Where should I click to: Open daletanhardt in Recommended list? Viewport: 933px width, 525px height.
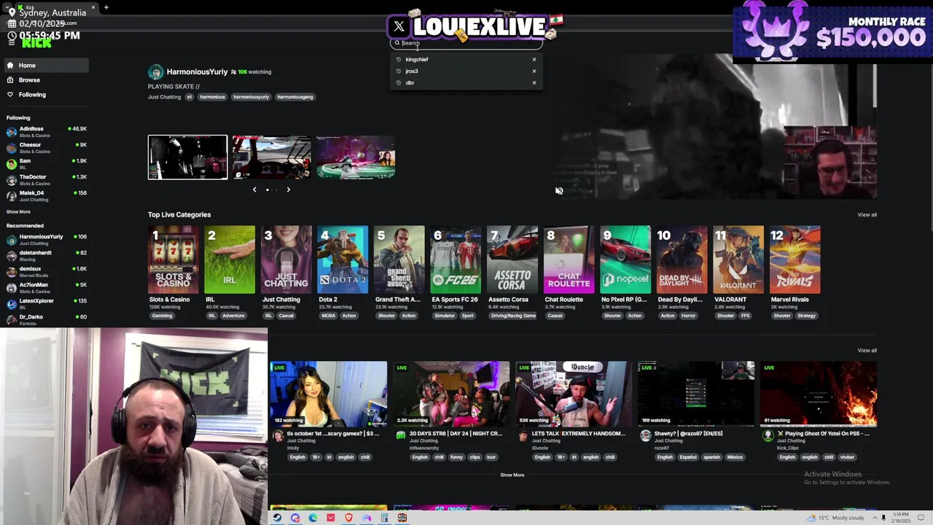point(45,256)
